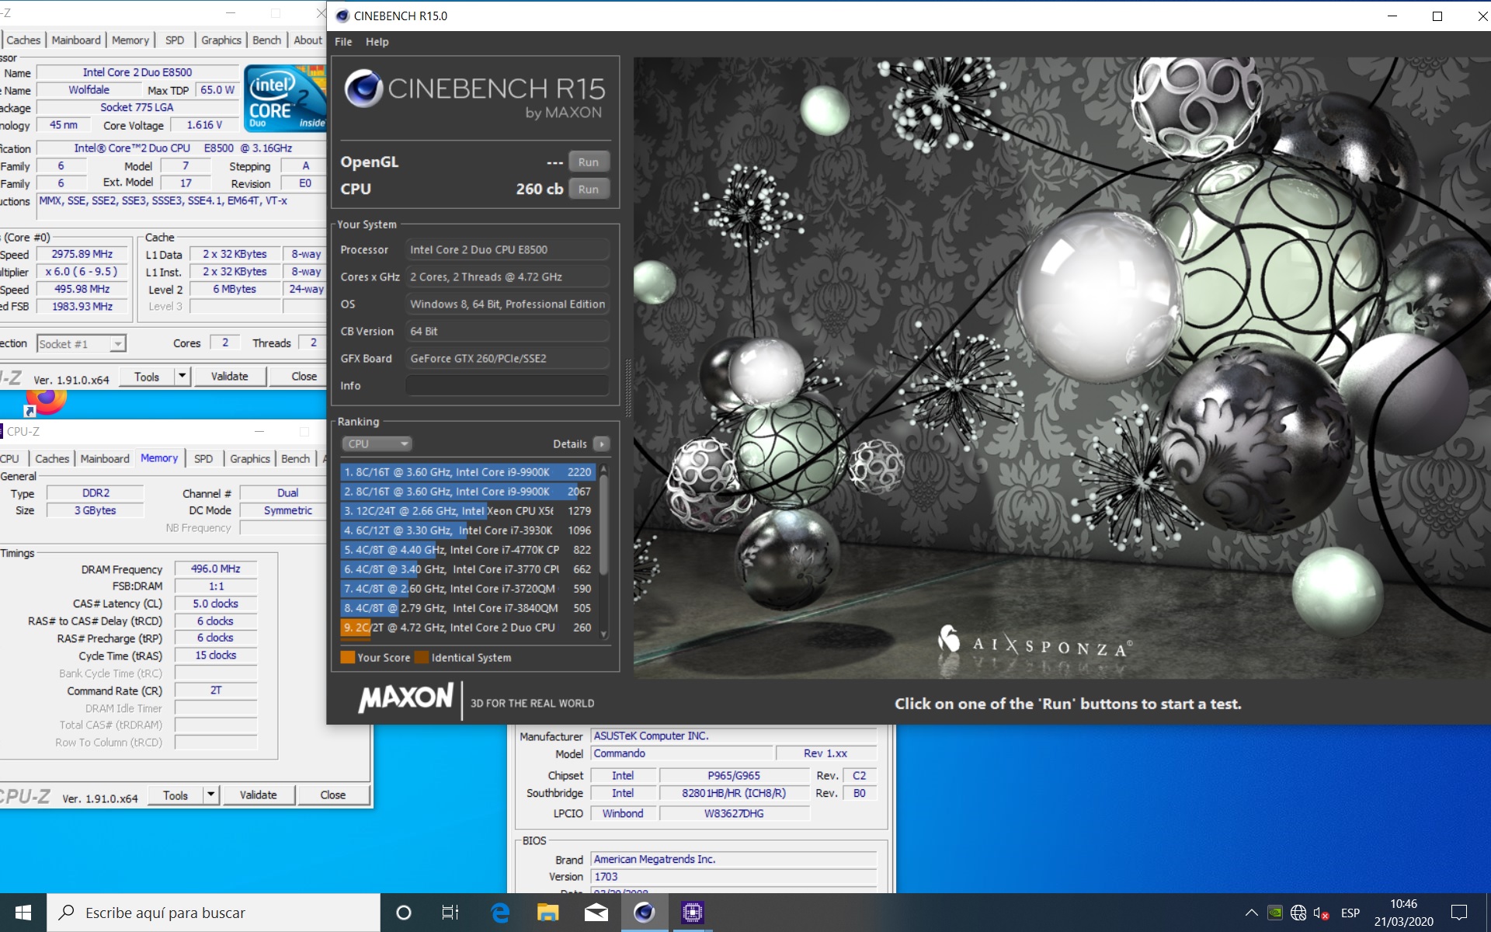1491x932 pixels.
Task: Open Bench tab in lower CPU-Z window
Action: pos(295,459)
